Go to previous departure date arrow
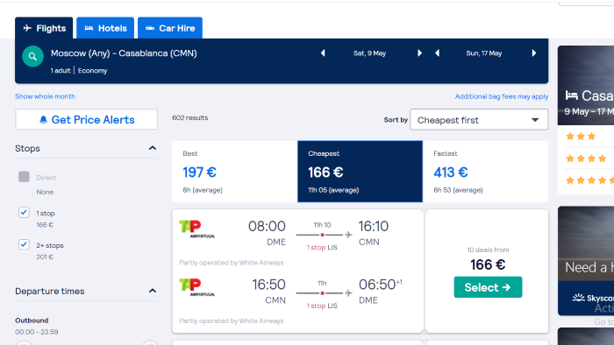Screen dimensions: 614x345 click(x=323, y=53)
